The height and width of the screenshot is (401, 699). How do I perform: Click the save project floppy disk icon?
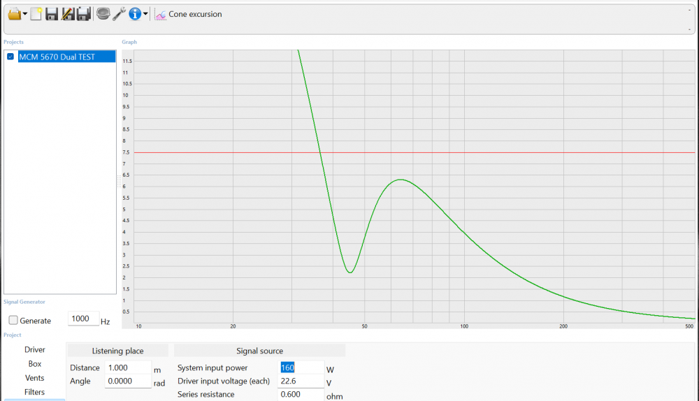52,14
